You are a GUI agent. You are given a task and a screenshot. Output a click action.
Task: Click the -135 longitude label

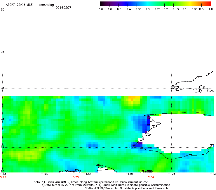3,174
